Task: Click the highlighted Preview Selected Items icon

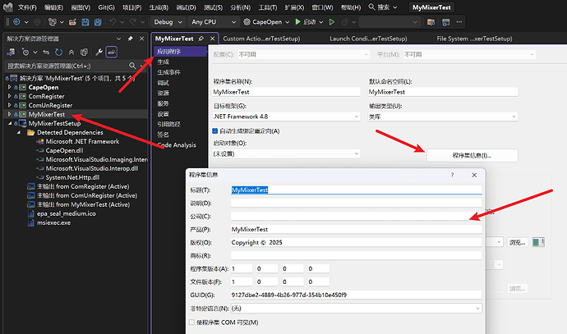Action: coord(112,52)
